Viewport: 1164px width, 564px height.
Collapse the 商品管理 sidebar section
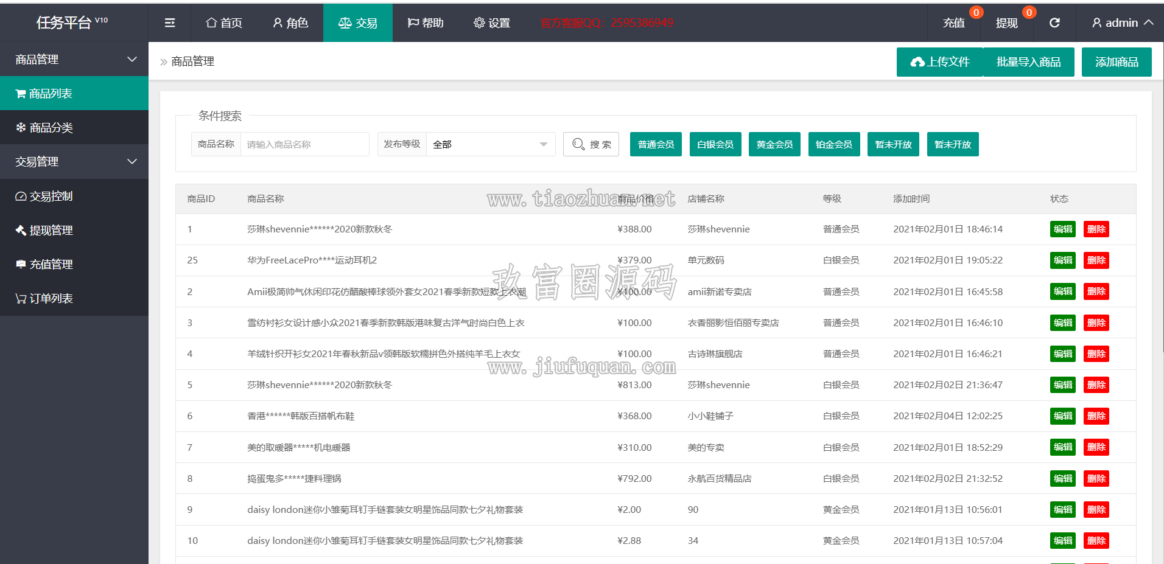coord(74,59)
